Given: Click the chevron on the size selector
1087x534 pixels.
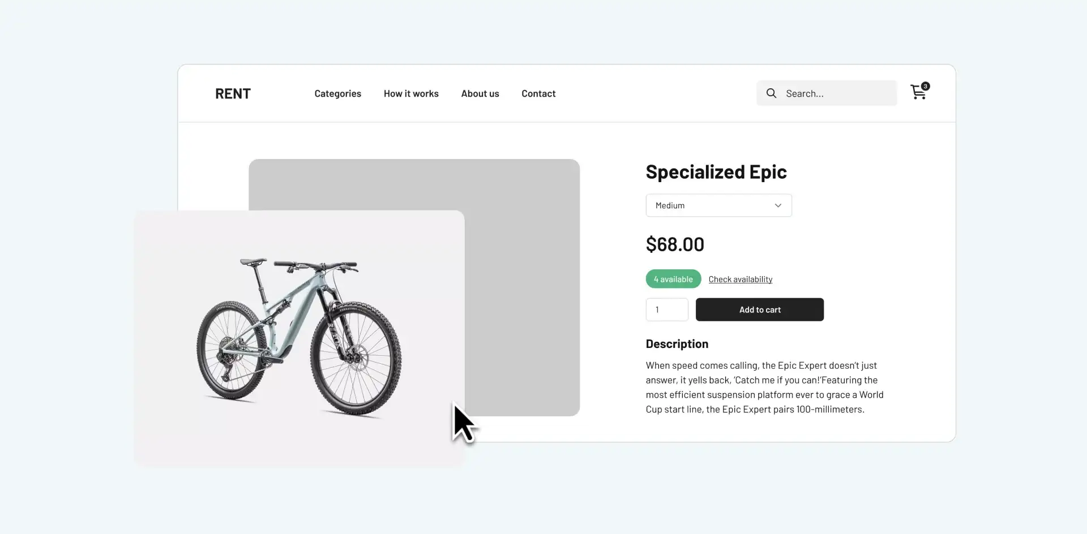Looking at the screenshot, I should (x=778, y=205).
